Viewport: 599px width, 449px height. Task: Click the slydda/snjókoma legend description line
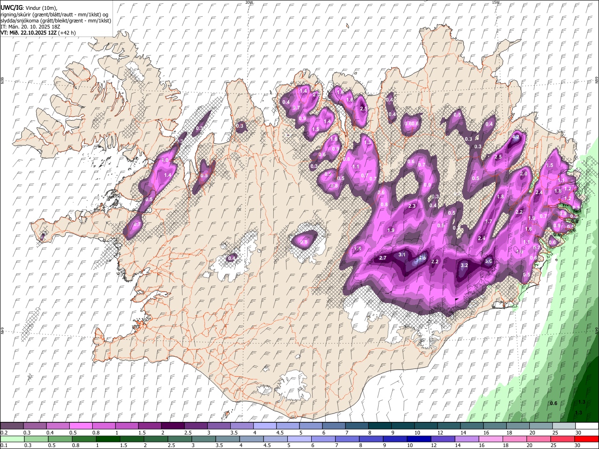(x=56, y=21)
